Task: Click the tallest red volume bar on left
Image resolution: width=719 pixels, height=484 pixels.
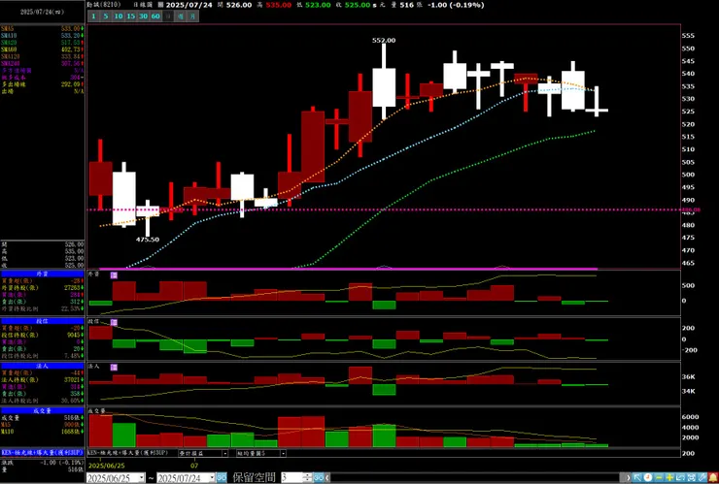Action: coord(100,431)
